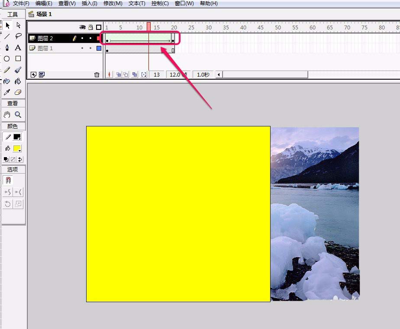Swap stroke and fill colors

(x=20, y=159)
